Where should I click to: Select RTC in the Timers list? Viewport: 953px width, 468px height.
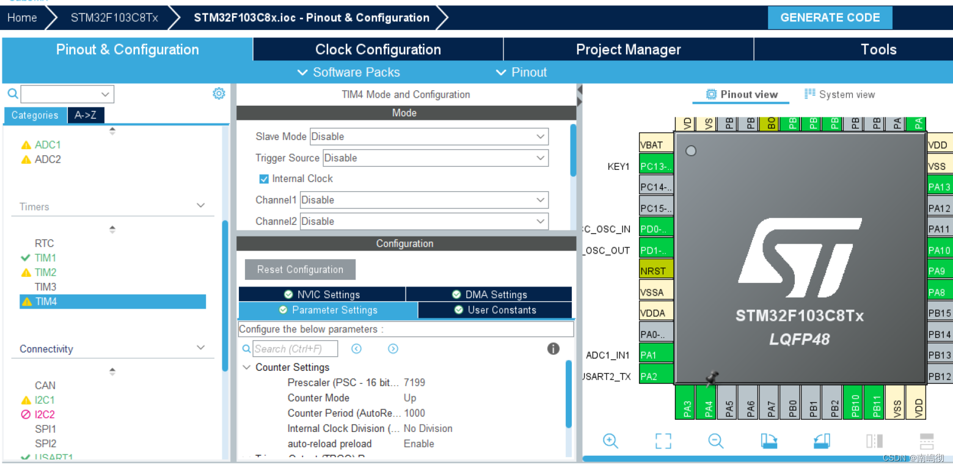(x=44, y=243)
